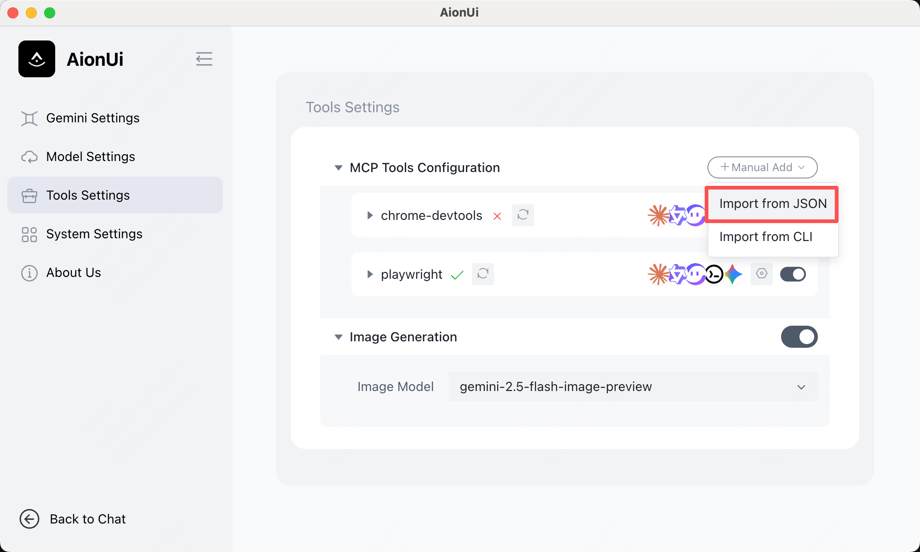Click the Model Settings cloud icon
The image size is (920, 552).
pyautogui.click(x=29, y=157)
